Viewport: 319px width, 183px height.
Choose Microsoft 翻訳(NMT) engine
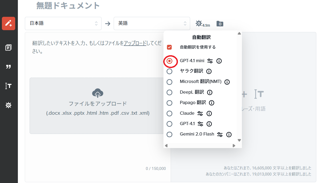(169, 82)
